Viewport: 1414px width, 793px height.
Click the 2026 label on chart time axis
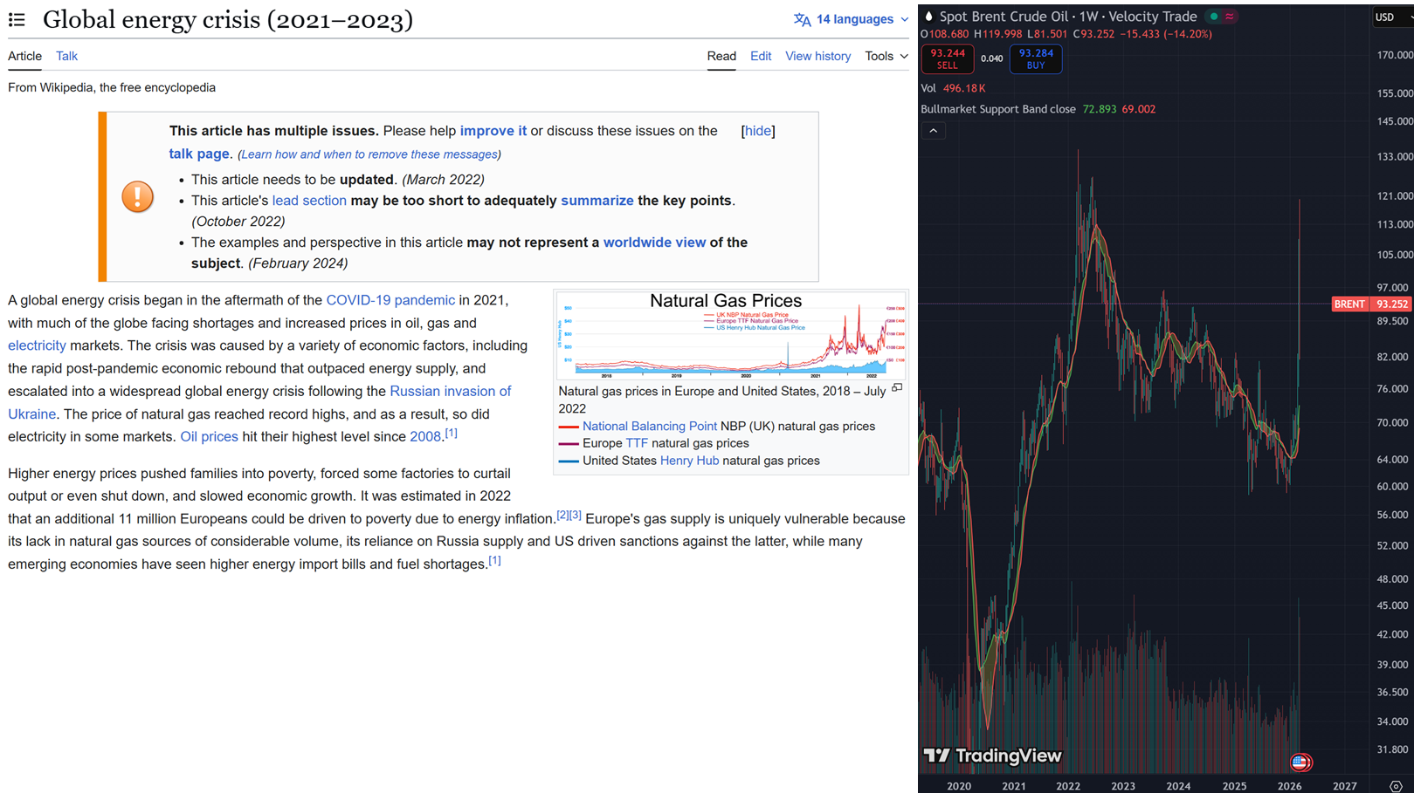click(x=1289, y=786)
